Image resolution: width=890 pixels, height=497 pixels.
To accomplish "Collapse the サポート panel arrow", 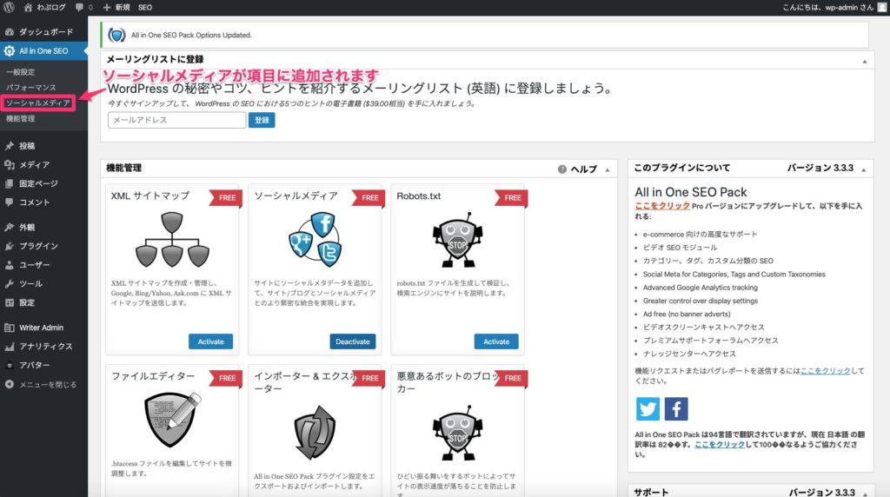I will pos(865,494).
